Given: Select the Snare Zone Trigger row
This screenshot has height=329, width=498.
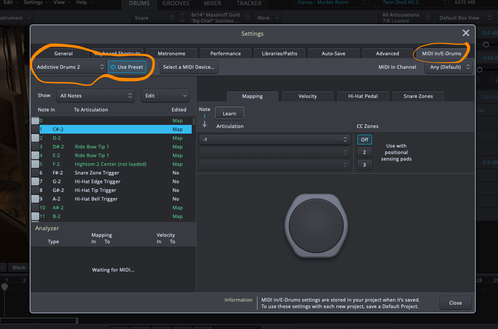Looking at the screenshot, I should [x=97, y=173].
